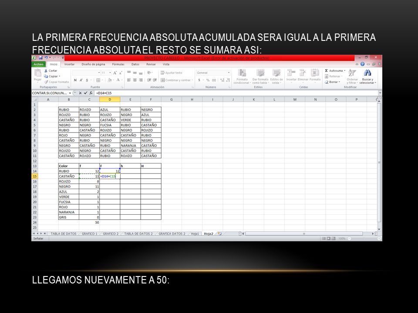418x313 pixels.
Task: Click the 'Color' table header cell
Action: [x=69, y=166]
